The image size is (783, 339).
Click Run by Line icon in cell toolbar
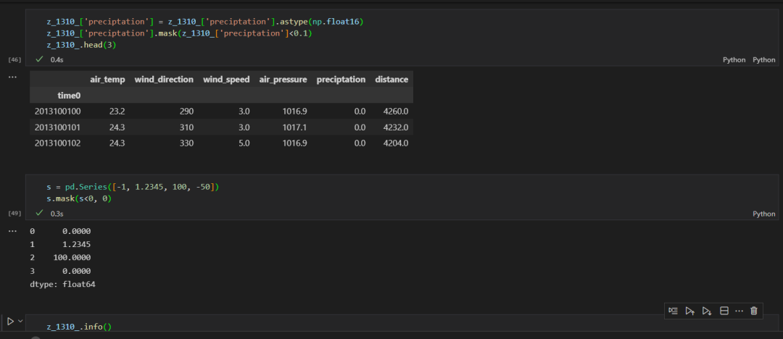tap(674, 311)
